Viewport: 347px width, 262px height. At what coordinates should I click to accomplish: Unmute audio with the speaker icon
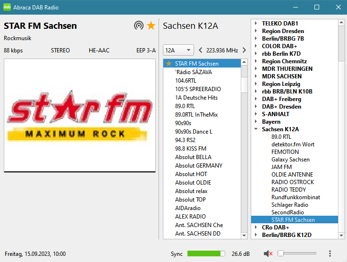[x=268, y=254]
